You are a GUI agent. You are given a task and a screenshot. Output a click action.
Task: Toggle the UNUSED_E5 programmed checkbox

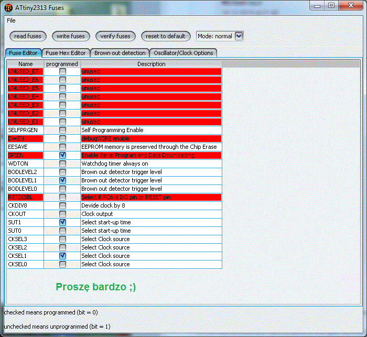(62, 88)
